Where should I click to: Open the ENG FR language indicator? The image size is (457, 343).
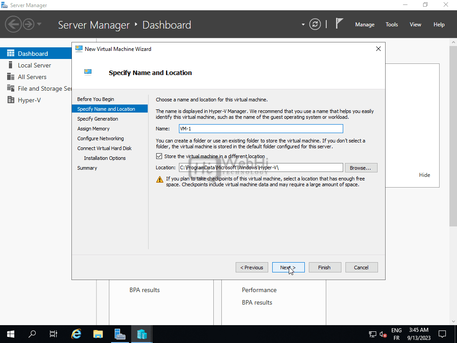point(396,334)
